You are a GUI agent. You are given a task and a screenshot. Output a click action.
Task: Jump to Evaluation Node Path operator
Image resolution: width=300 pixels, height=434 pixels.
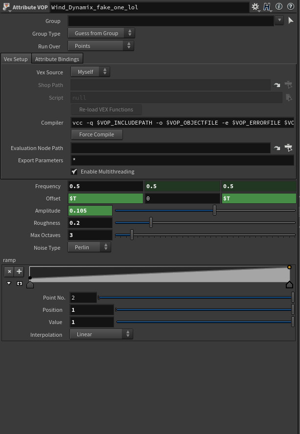277,148
